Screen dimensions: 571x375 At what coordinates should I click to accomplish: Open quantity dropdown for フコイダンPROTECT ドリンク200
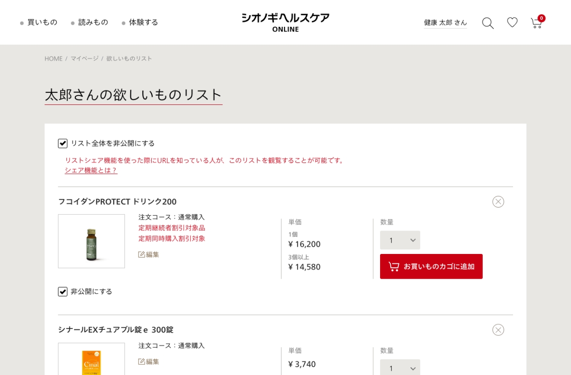pyautogui.click(x=400, y=240)
